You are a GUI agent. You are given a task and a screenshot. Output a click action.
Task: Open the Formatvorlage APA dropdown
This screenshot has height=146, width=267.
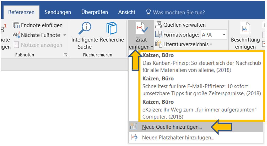pos(224,35)
